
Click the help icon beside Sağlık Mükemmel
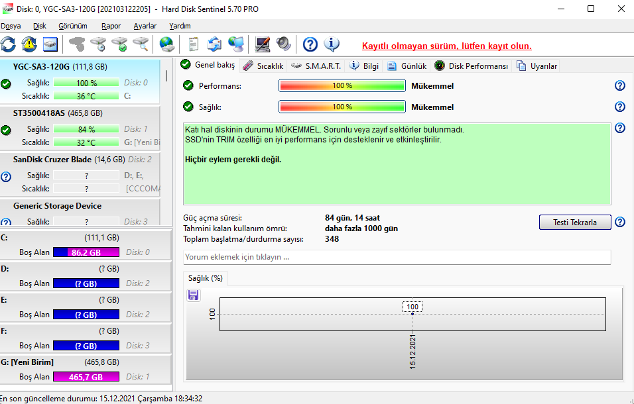(620, 107)
